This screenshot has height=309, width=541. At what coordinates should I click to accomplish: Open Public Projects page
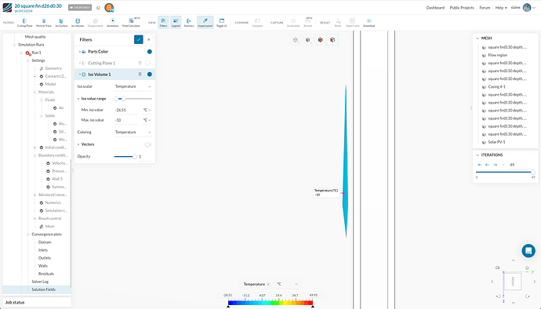pyautogui.click(x=462, y=8)
